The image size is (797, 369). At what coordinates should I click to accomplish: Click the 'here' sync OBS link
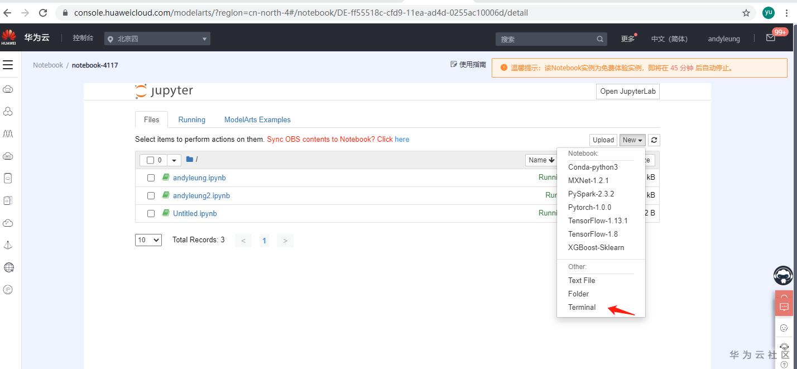pos(402,139)
